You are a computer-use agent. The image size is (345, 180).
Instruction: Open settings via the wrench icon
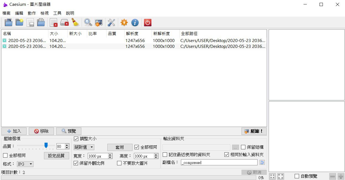(111, 22)
